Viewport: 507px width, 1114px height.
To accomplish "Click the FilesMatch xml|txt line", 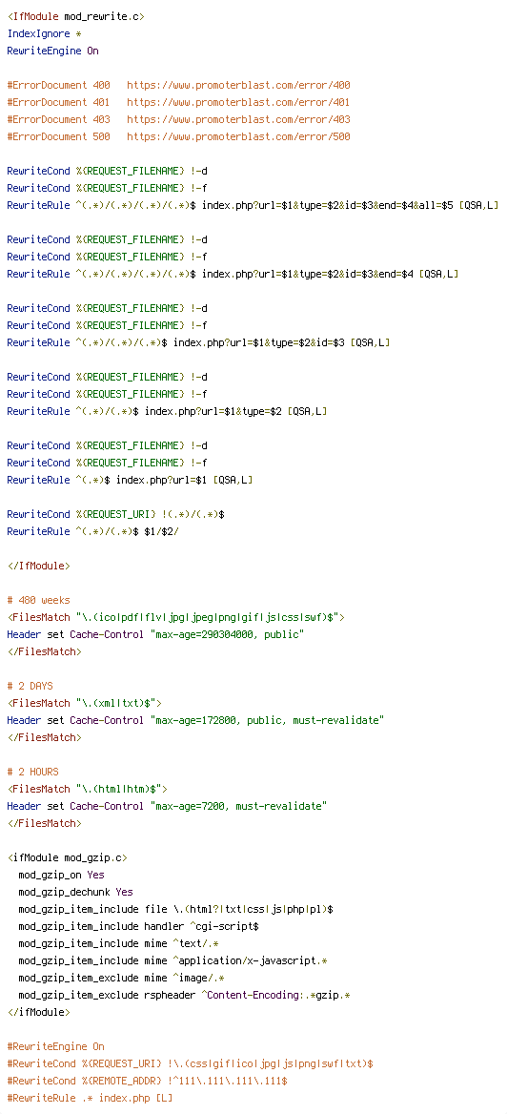I will coord(85,703).
